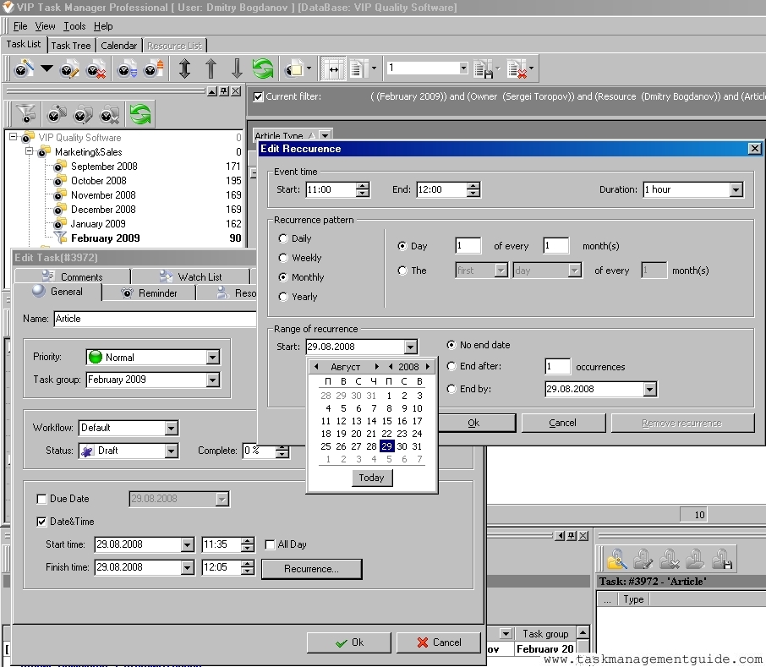Click the save attachment icon with floppy disk
Viewport: 766px width, 667px height.
click(721, 560)
